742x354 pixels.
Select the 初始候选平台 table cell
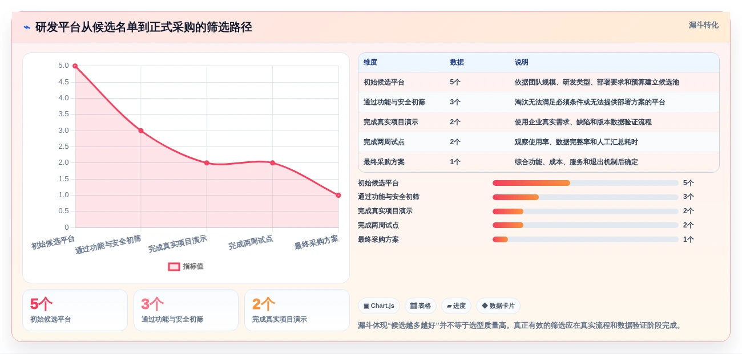(384, 82)
